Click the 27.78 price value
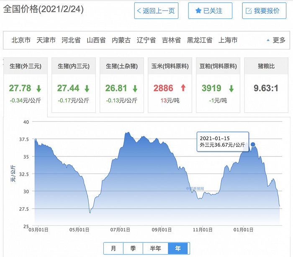The height and width of the screenshot is (257, 293). [x=20, y=88]
